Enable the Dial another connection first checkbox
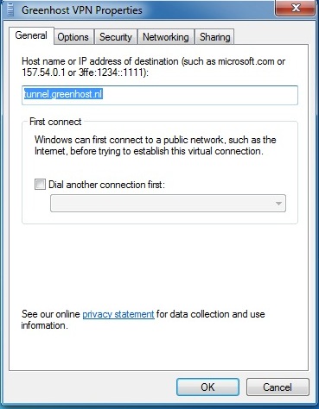 tap(40, 185)
